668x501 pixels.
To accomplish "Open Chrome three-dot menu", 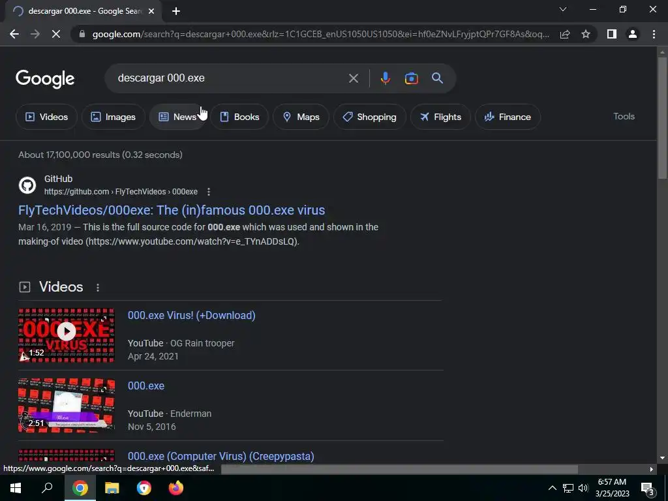I will click(654, 34).
